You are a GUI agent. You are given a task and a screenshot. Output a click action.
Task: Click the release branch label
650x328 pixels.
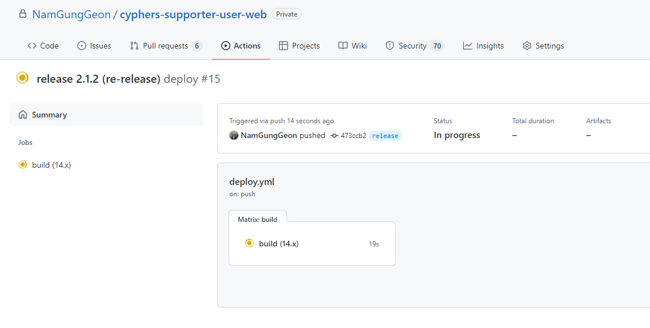[385, 136]
